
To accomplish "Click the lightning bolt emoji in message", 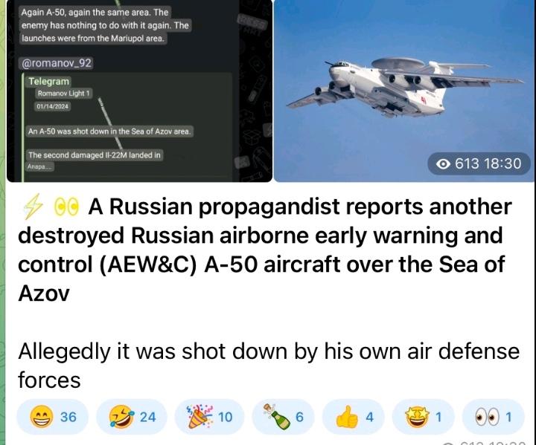I will click(x=33, y=207).
